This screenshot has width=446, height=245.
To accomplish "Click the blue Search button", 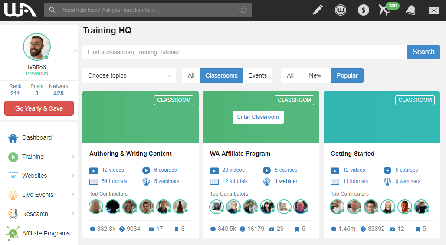I will pos(423,52).
